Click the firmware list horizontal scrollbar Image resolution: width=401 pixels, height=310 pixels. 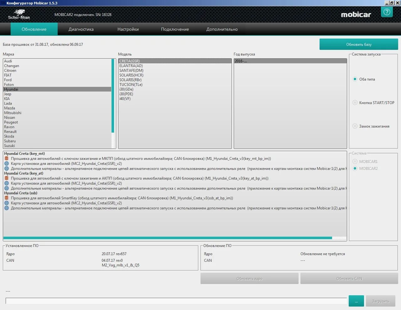tap(168, 238)
